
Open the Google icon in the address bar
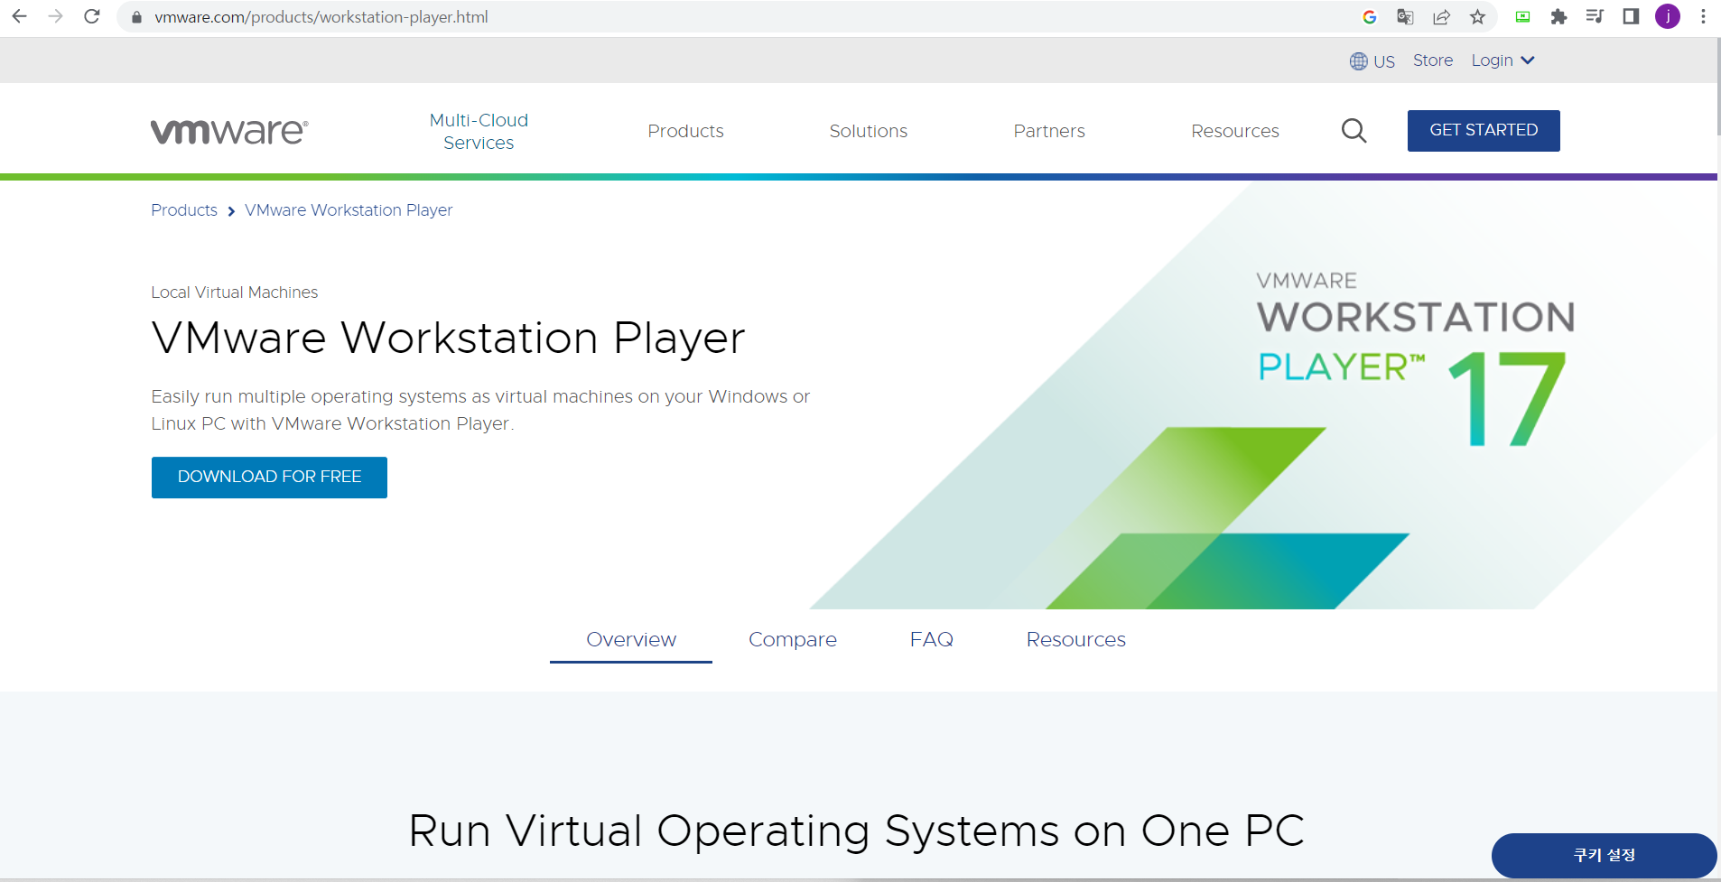pyautogui.click(x=1369, y=16)
